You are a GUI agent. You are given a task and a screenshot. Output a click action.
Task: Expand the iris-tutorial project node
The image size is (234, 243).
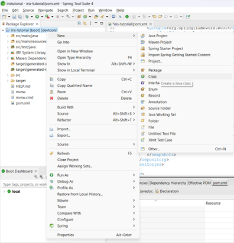(x=3, y=30)
